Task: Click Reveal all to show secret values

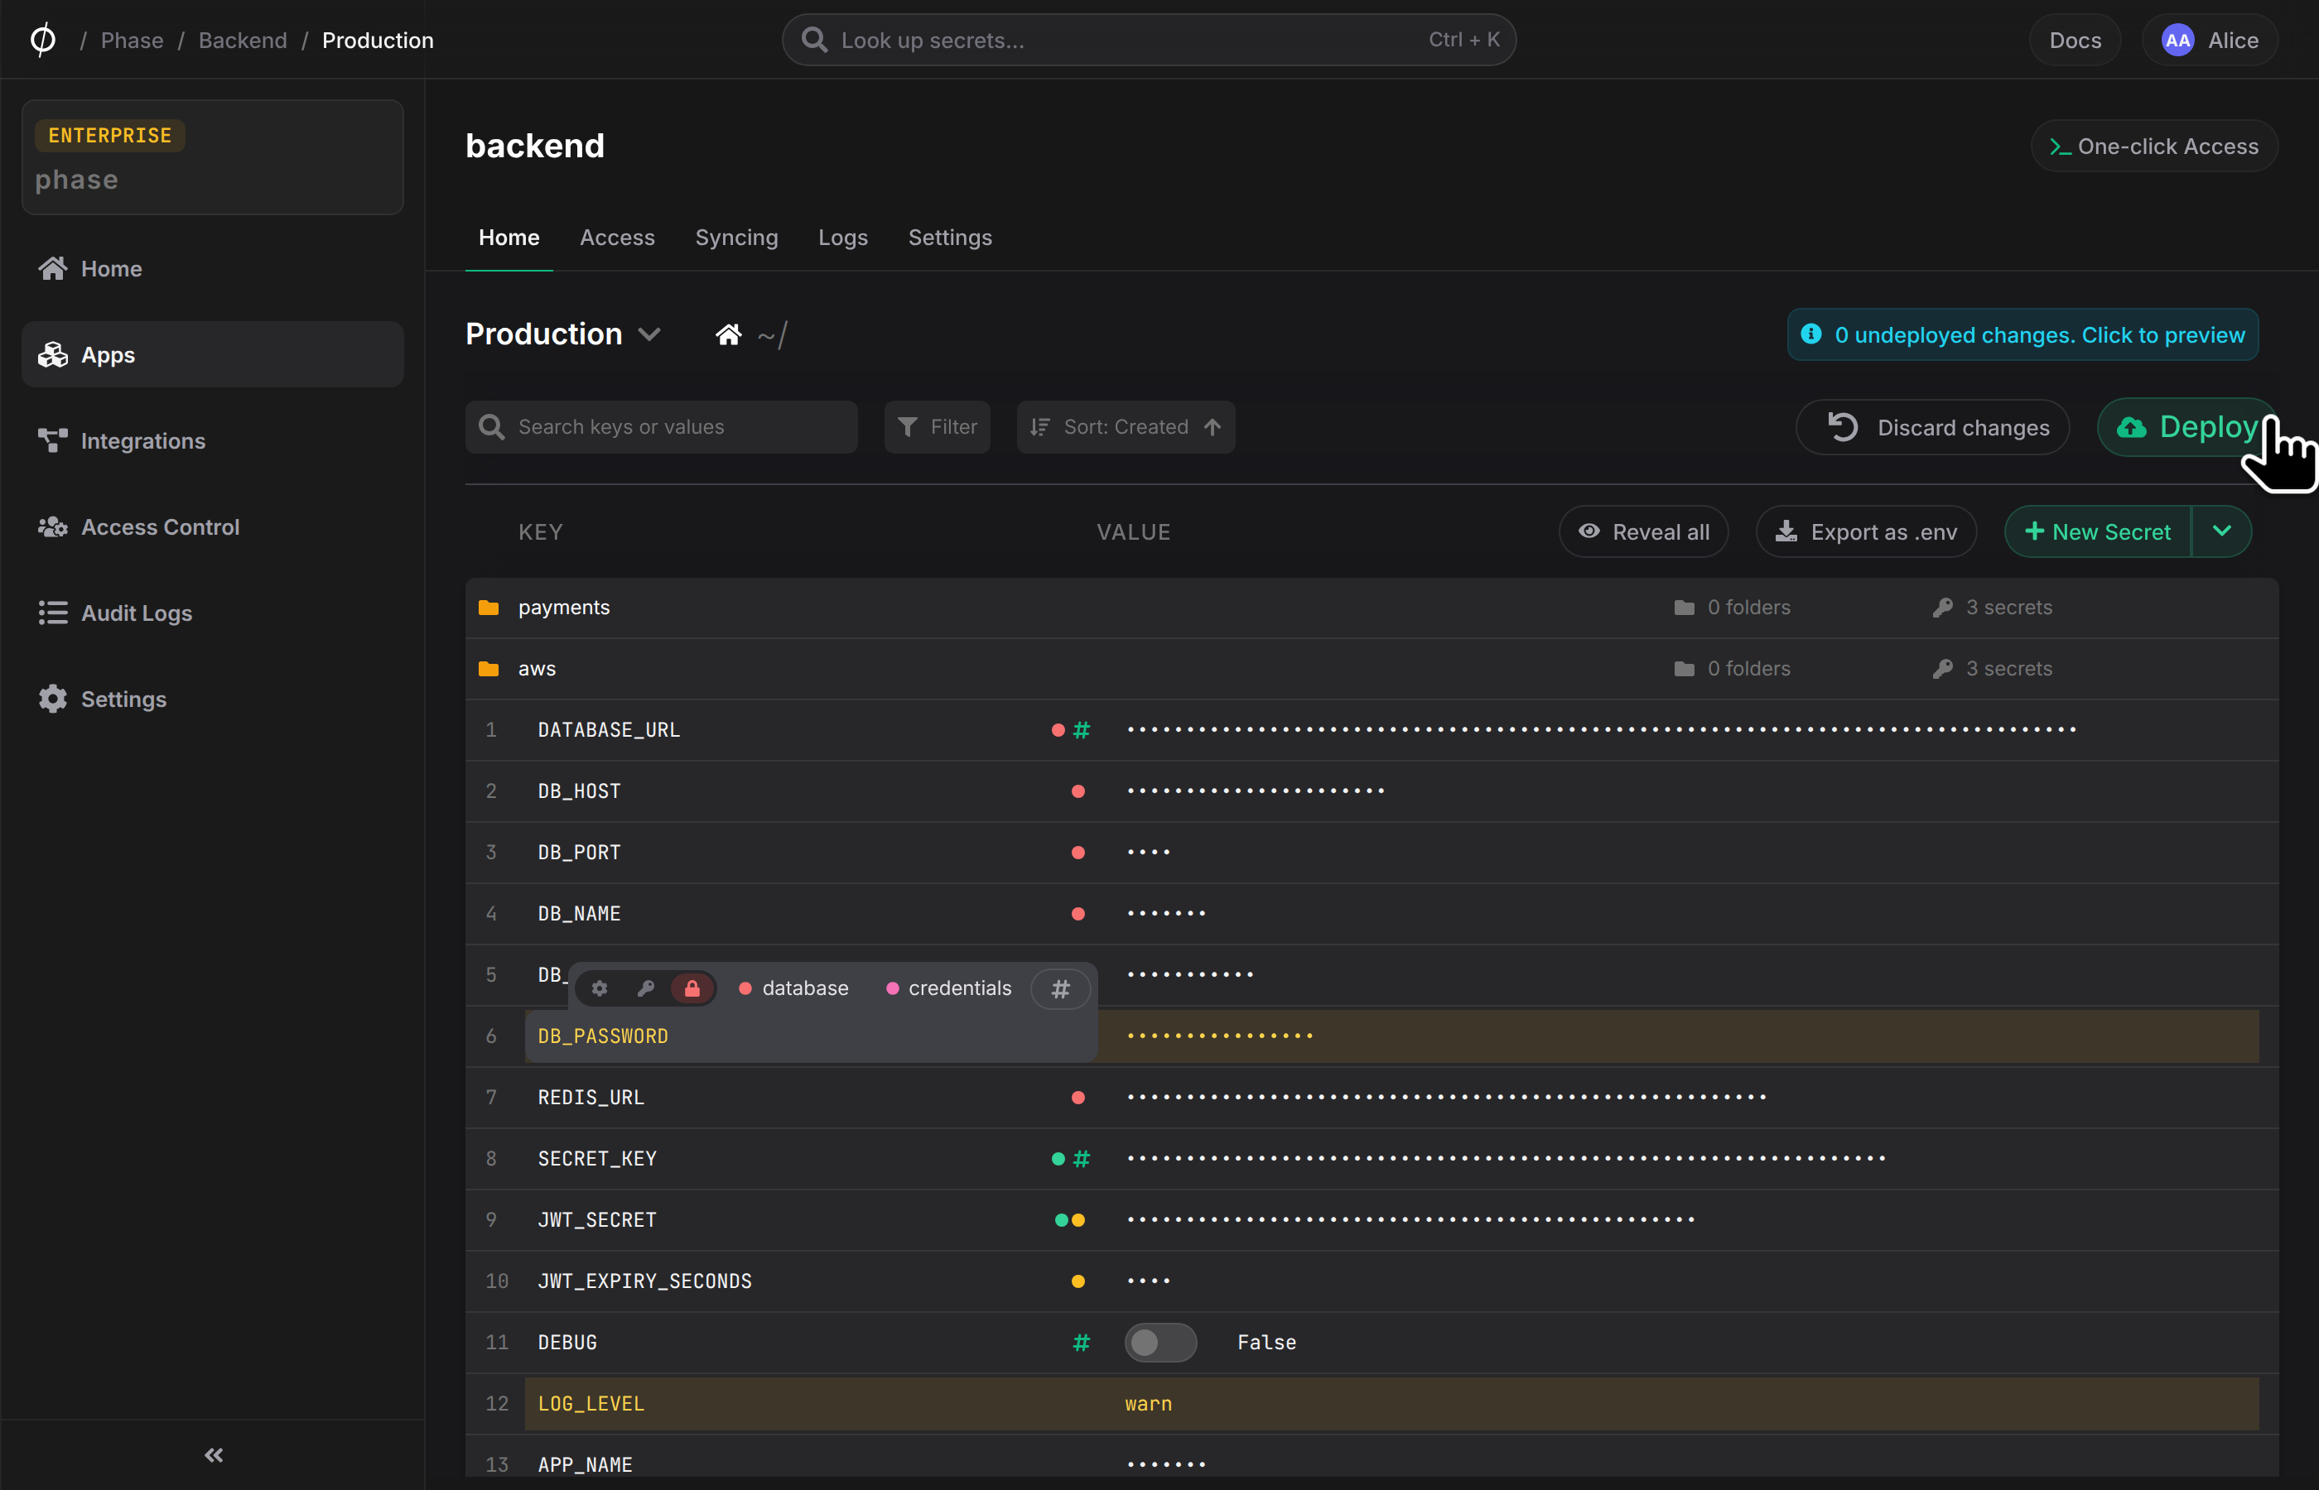Action: point(1643,532)
